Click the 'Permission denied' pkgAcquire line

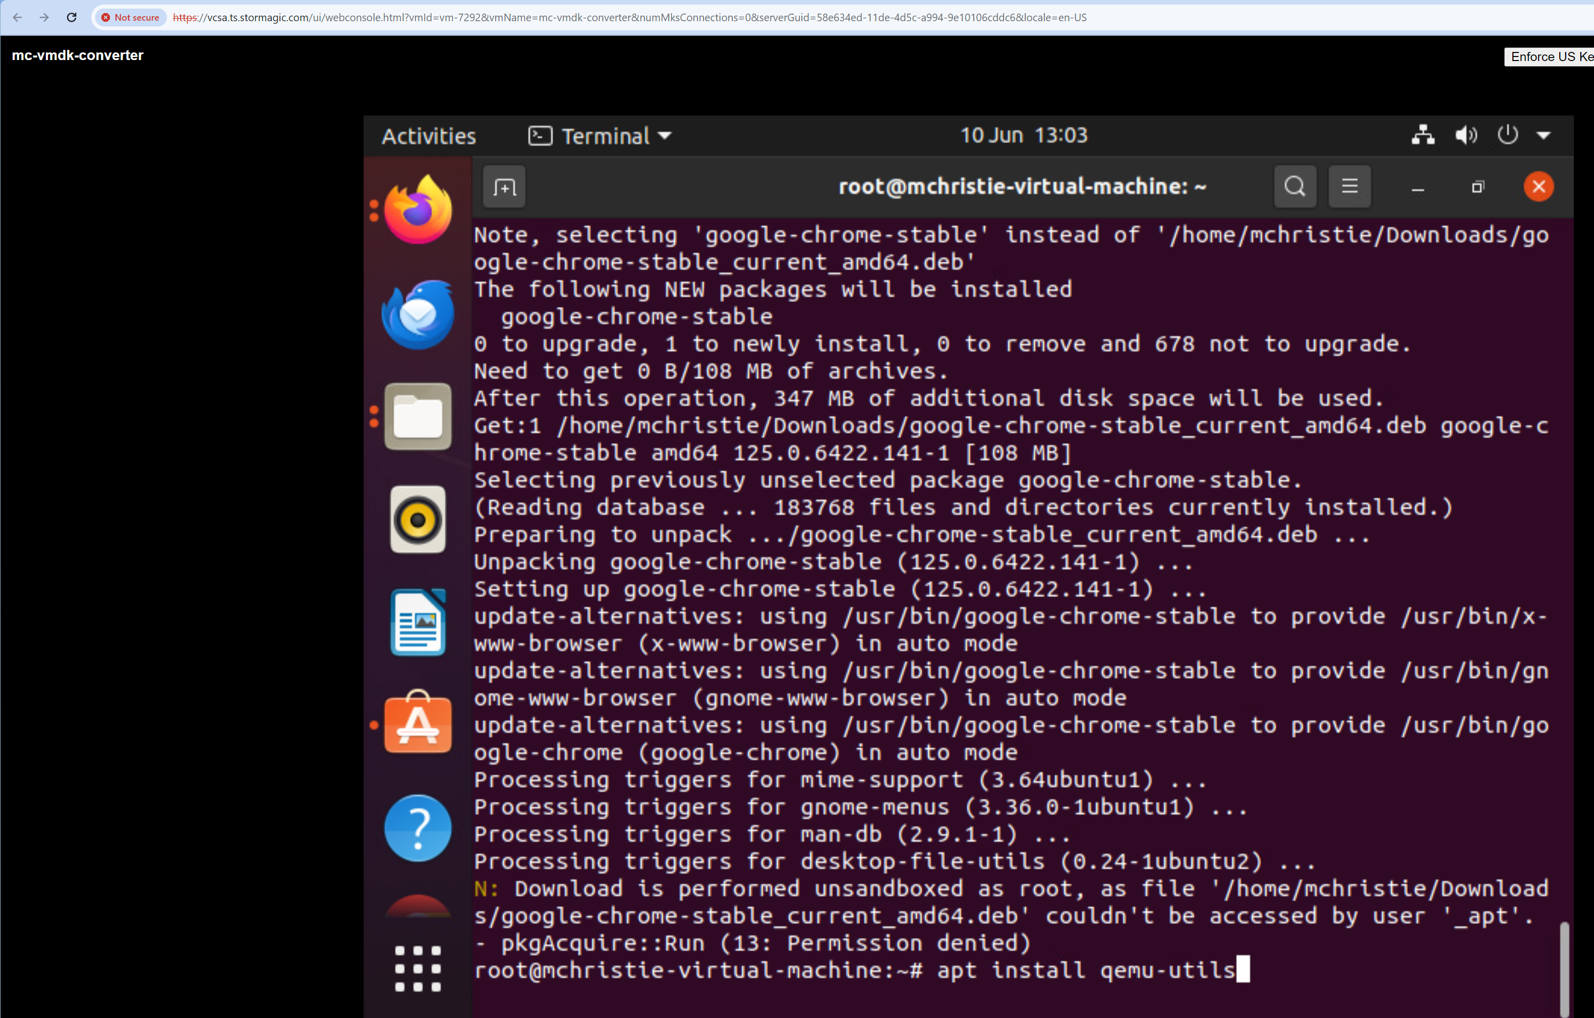tap(753, 943)
